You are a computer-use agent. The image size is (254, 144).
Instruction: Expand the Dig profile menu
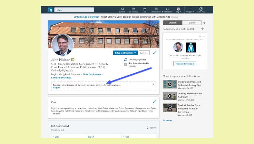tap(178, 10)
